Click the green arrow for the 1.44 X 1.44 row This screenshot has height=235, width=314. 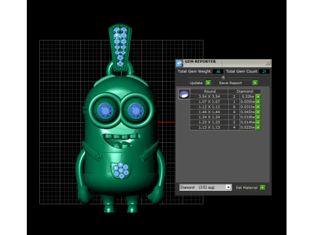click(x=258, y=112)
